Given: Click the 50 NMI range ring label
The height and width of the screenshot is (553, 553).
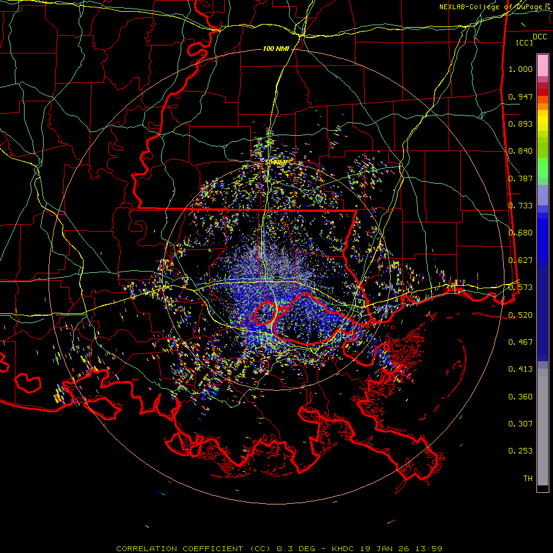Looking at the screenshot, I should click(x=275, y=163).
